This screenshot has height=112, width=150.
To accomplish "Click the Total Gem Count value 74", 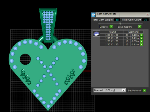I will click(145, 20).
